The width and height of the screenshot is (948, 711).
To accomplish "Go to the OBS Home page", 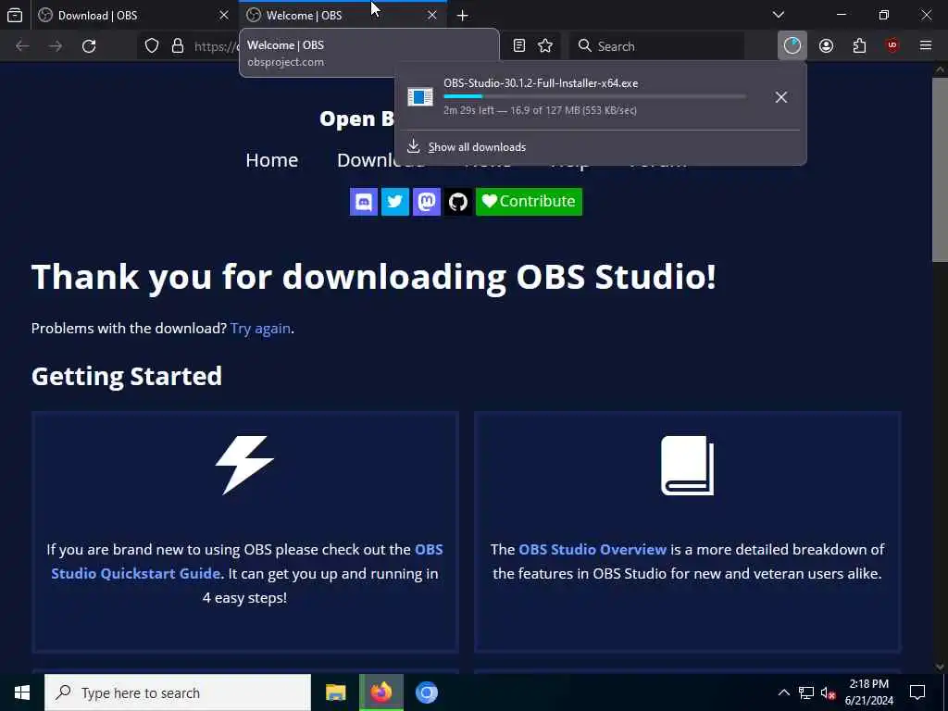I will (x=272, y=160).
